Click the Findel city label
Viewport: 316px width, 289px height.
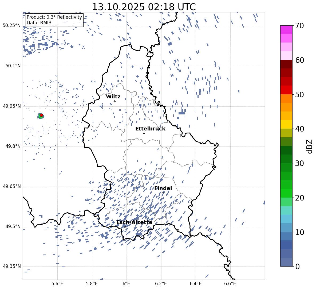coord(163,188)
